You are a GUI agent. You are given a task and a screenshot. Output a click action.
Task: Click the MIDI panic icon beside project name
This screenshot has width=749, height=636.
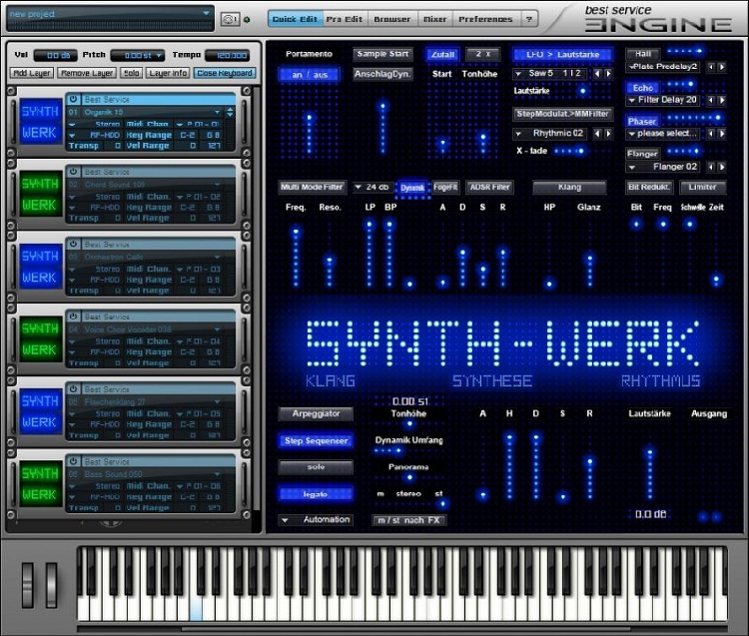click(x=230, y=19)
